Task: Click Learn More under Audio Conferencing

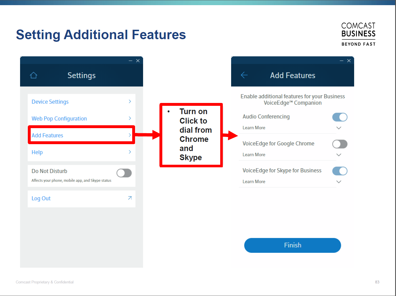Action: coord(254,128)
